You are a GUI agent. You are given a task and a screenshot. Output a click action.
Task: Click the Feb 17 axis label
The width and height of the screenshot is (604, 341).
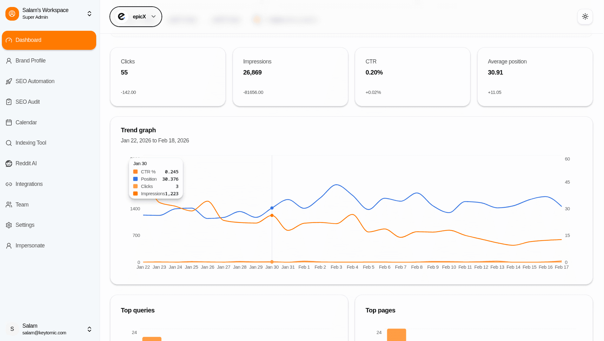click(562, 267)
